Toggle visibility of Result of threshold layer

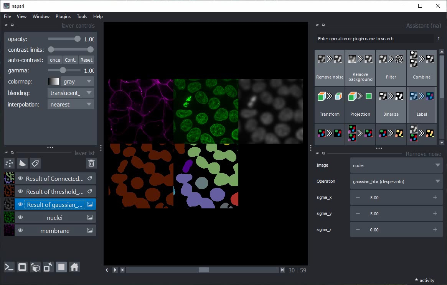tap(20, 192)
